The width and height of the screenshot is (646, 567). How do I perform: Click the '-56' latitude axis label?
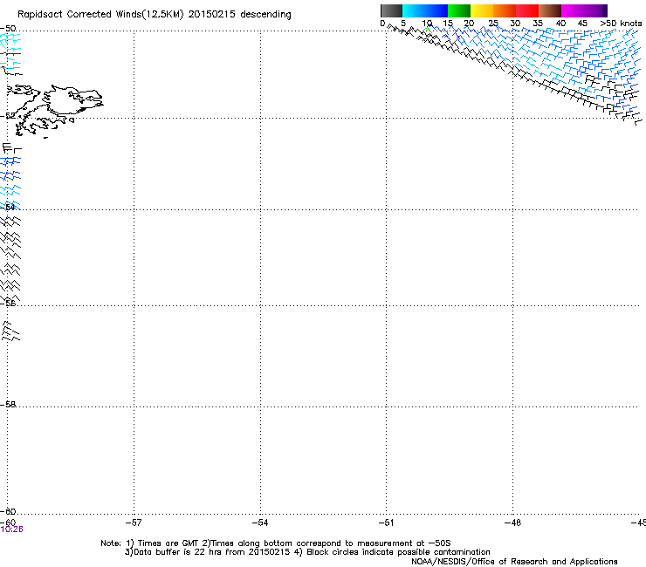tap(8, 303)
